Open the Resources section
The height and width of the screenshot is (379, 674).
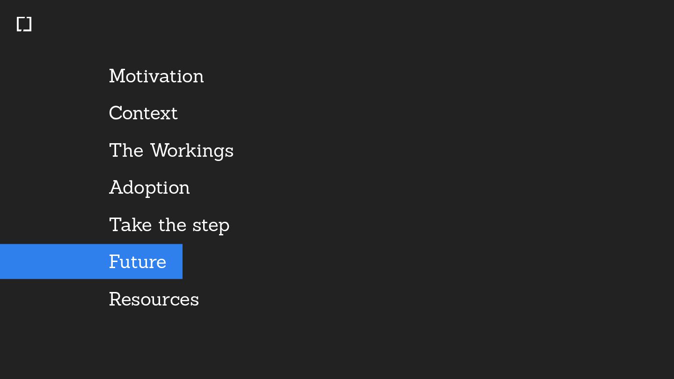click(154, 299)
